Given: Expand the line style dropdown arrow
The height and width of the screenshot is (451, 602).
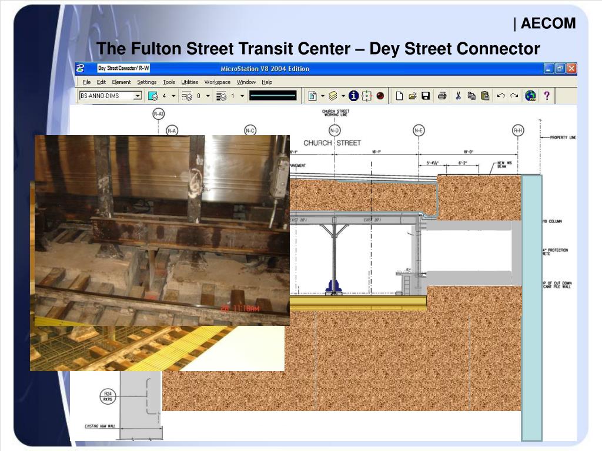Looking at the screenshot, I should (x=208, y=96).
